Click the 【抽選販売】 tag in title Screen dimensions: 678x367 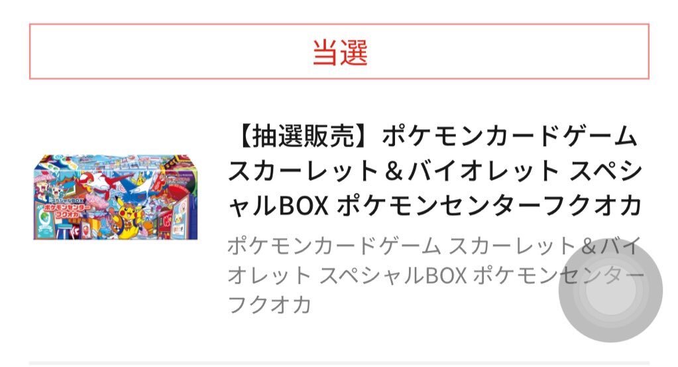tap(304, 136)
